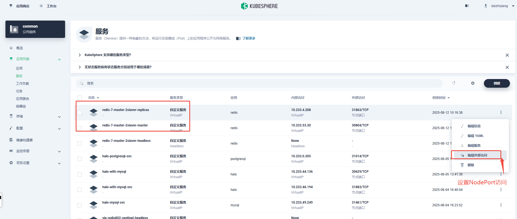517x219 pixels.
Task: Click the documentation book icon in header
Action: (x=467, y=6)
